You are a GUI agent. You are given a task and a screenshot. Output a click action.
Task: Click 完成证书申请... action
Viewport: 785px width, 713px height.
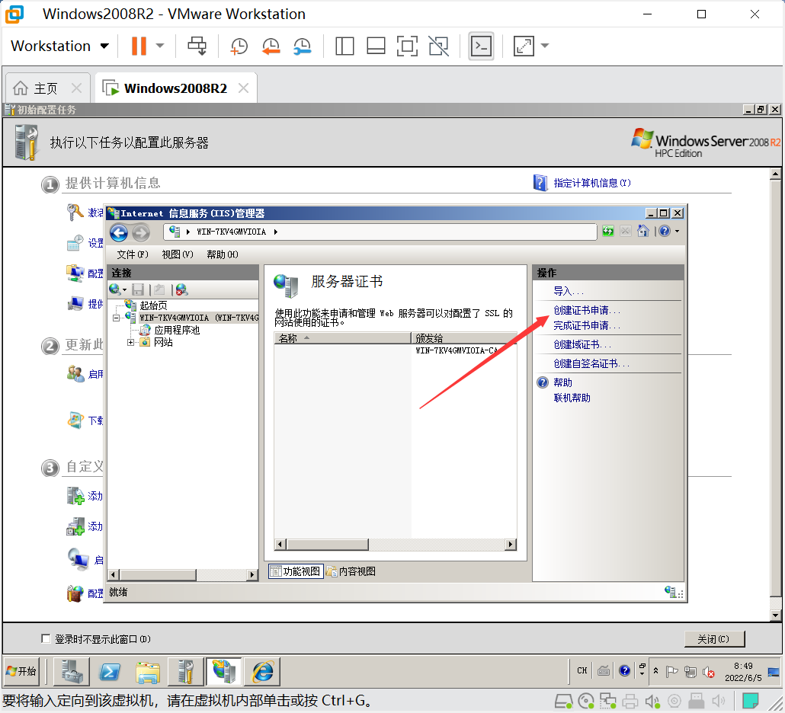[x=587, y=326]
